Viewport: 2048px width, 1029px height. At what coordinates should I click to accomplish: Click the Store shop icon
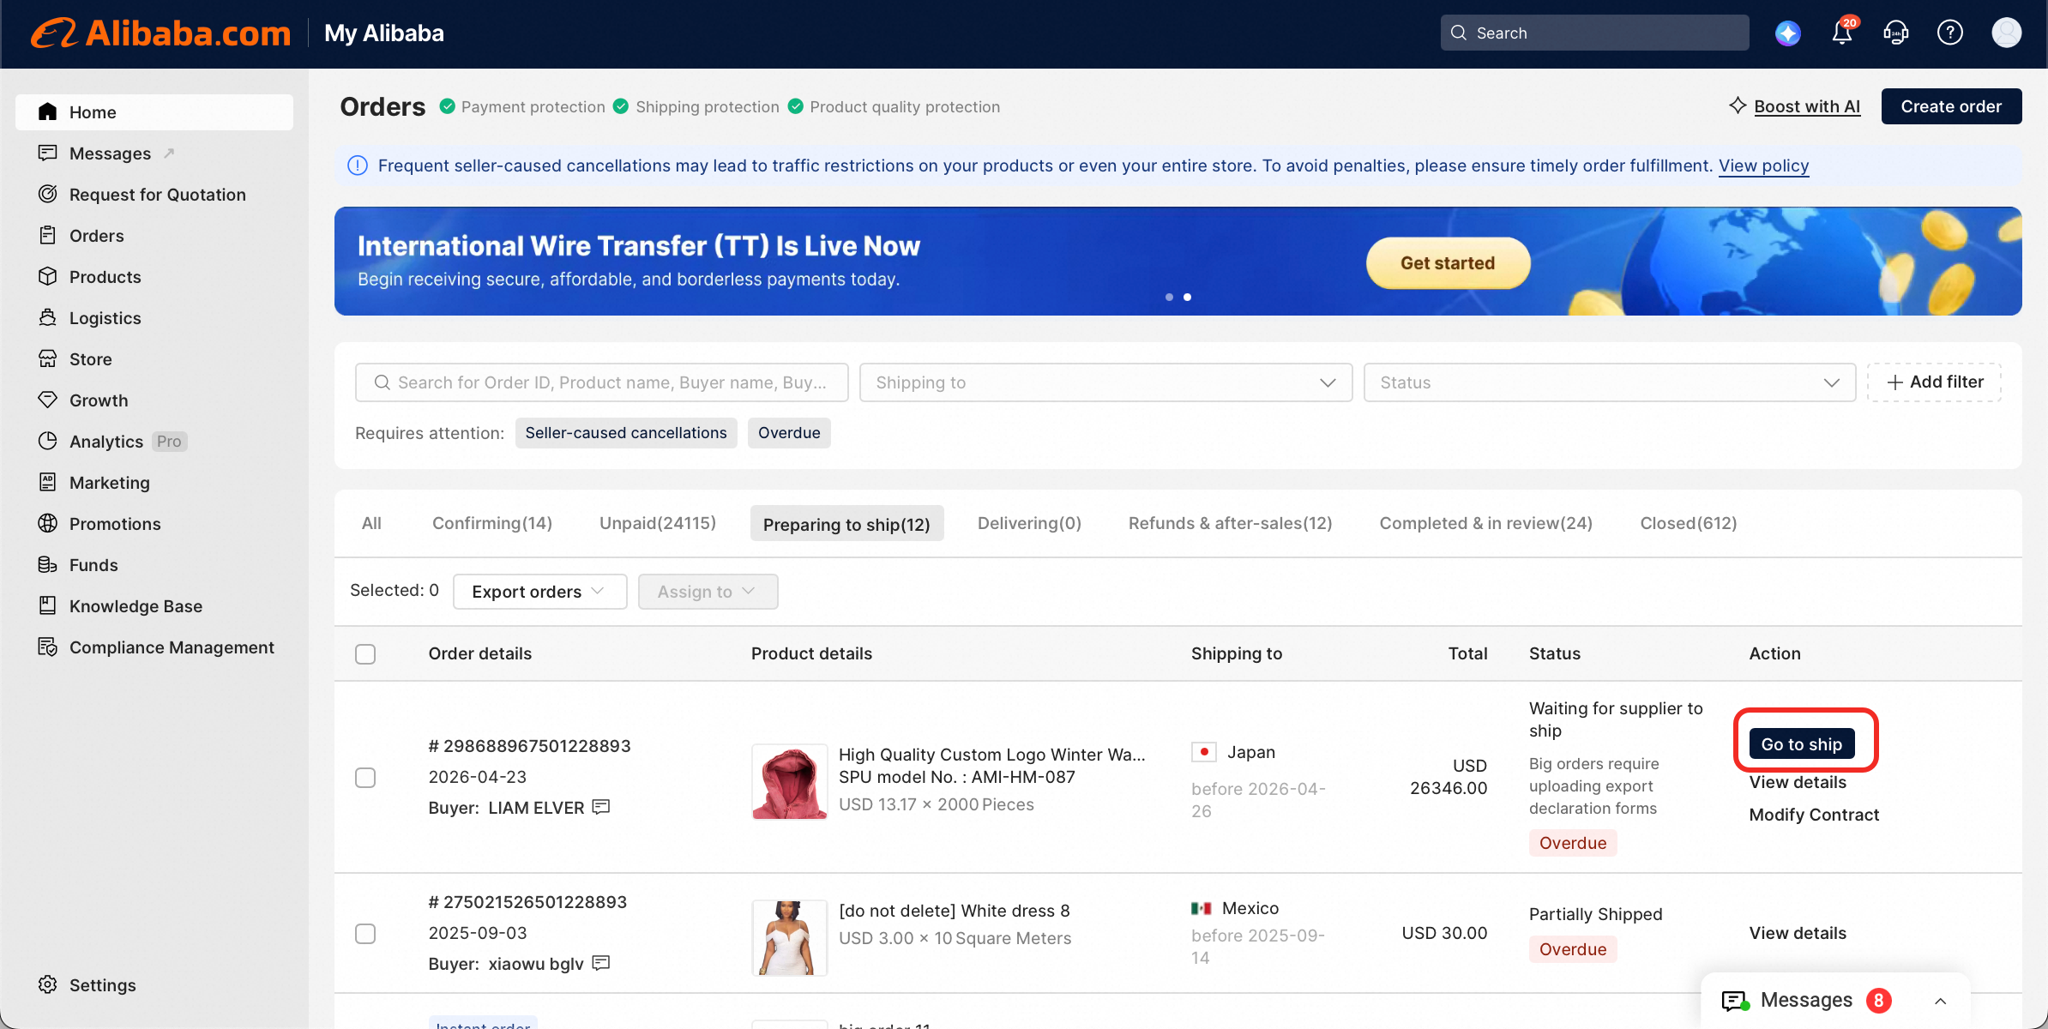coord(48,359)
